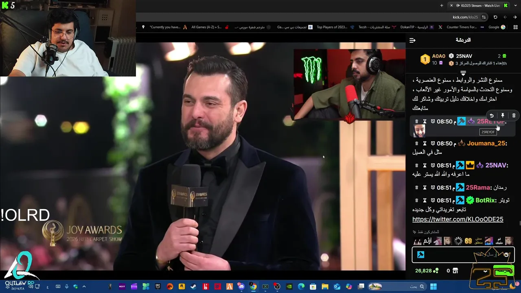The width and height of the screenshot is (521, 293).
Task: Open Rockstar Games Launcher from taskbar
Action: coord(182,286)
